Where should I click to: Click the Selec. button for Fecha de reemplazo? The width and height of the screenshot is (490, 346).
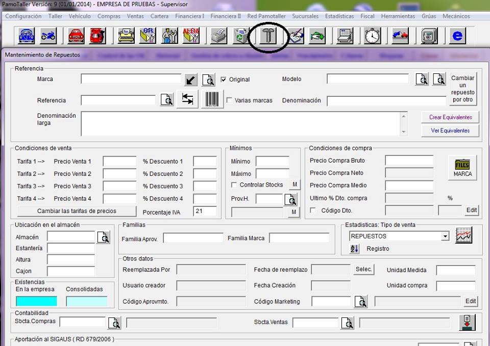click(x=364, y=269)
